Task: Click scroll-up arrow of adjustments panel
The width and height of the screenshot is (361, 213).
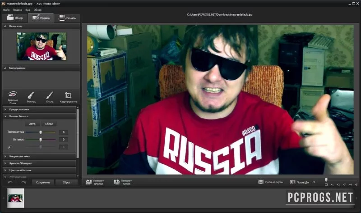Action: pos(78,107)
